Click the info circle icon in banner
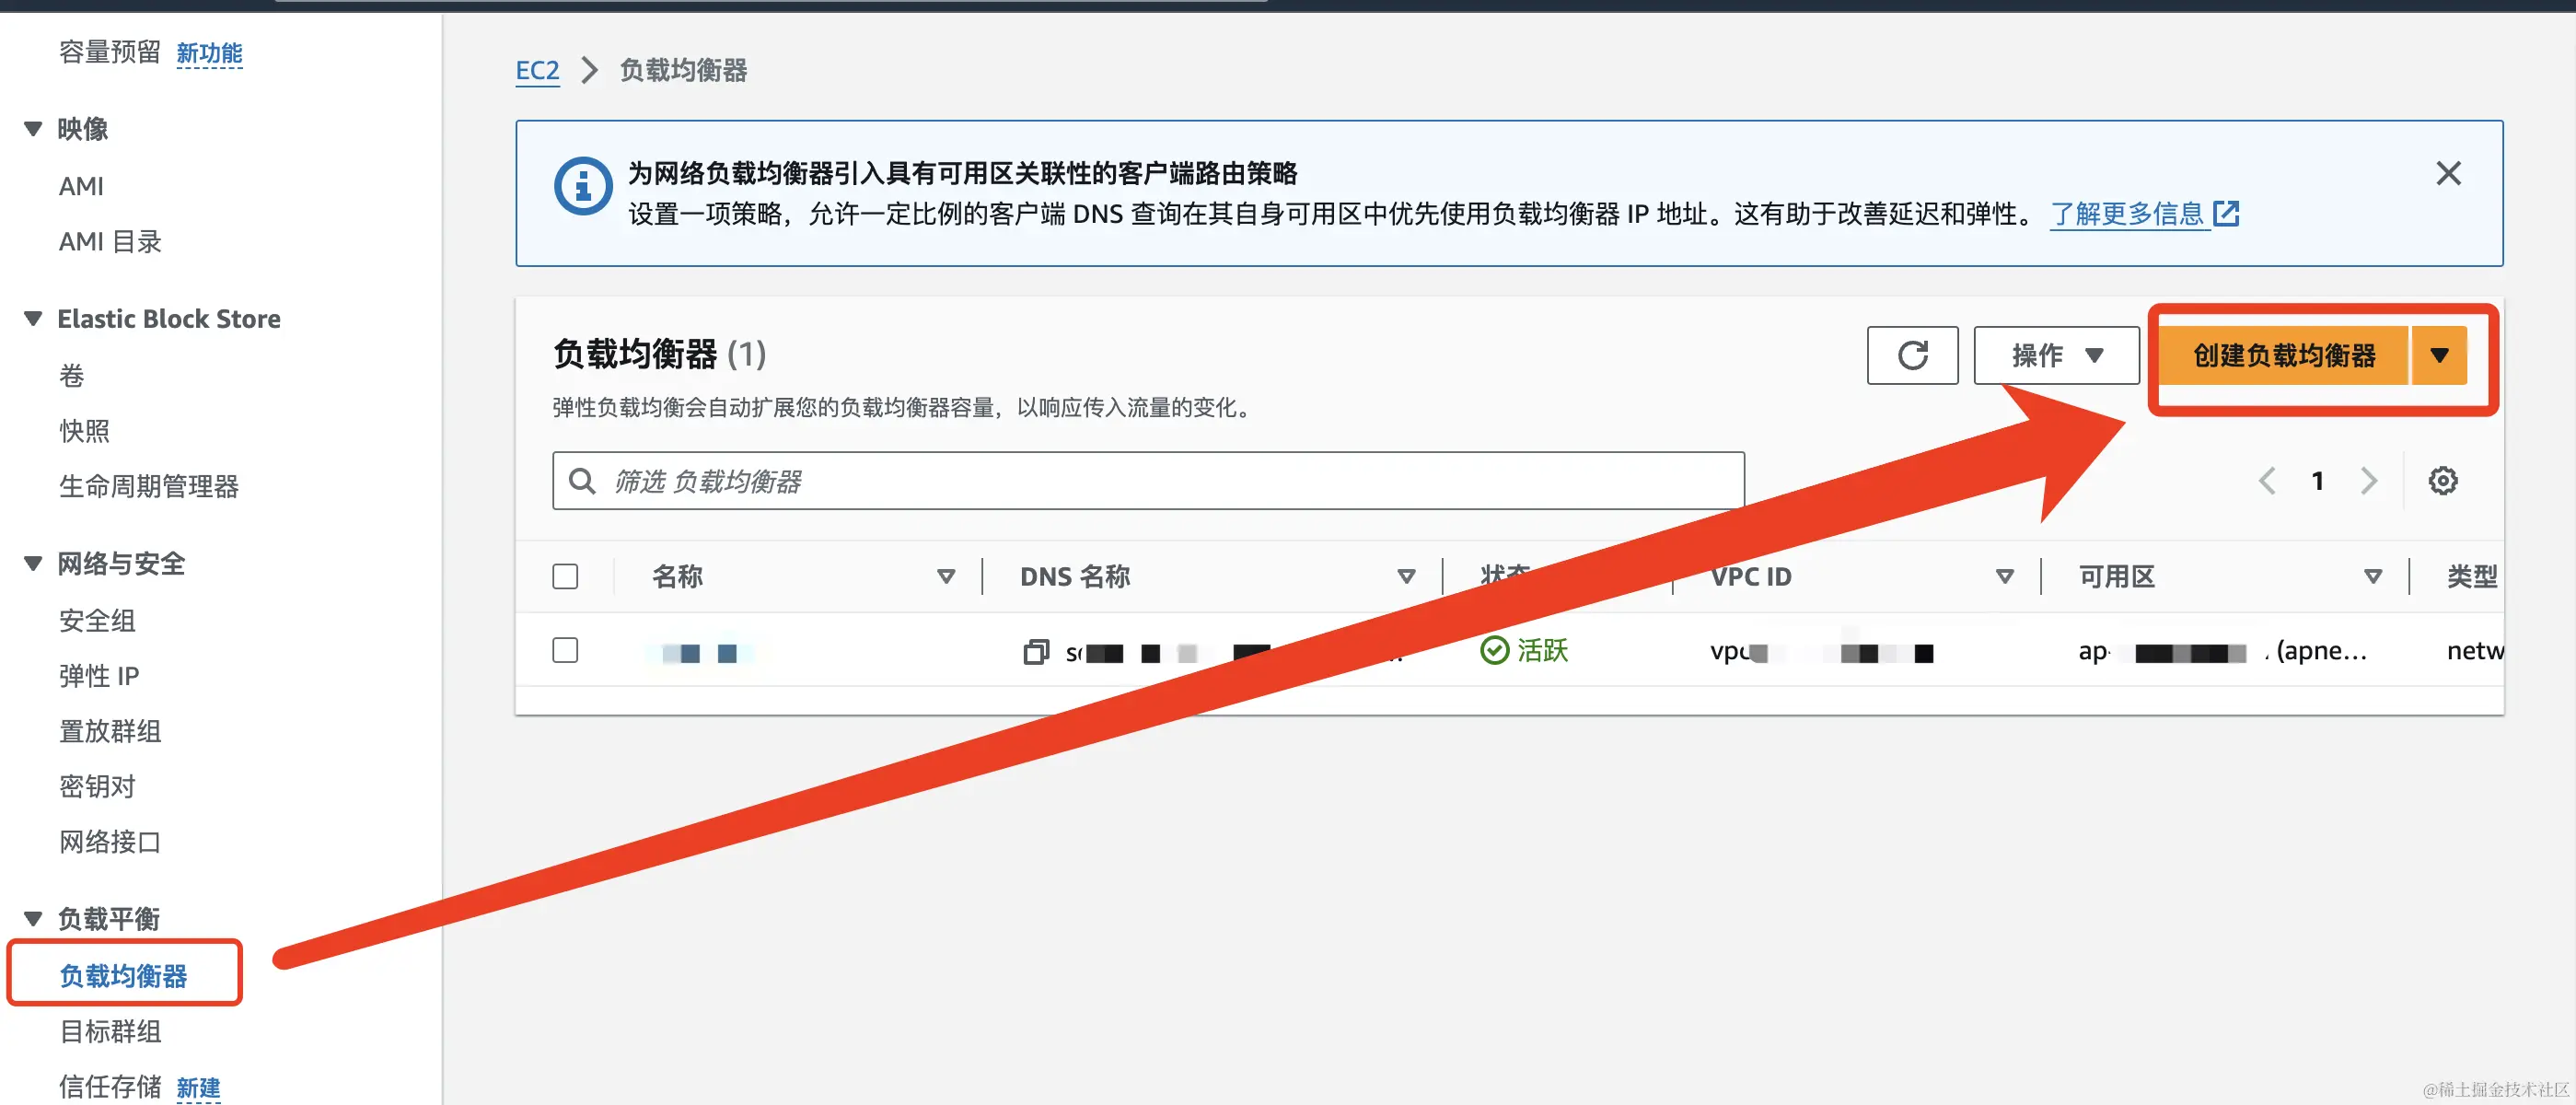Screen dimensions: 2576x1105 (x=582, y=186)
